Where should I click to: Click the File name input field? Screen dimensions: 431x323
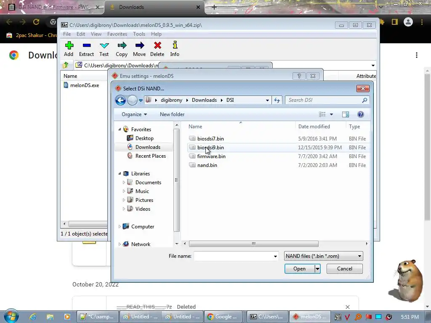click(x=233, y=256)
